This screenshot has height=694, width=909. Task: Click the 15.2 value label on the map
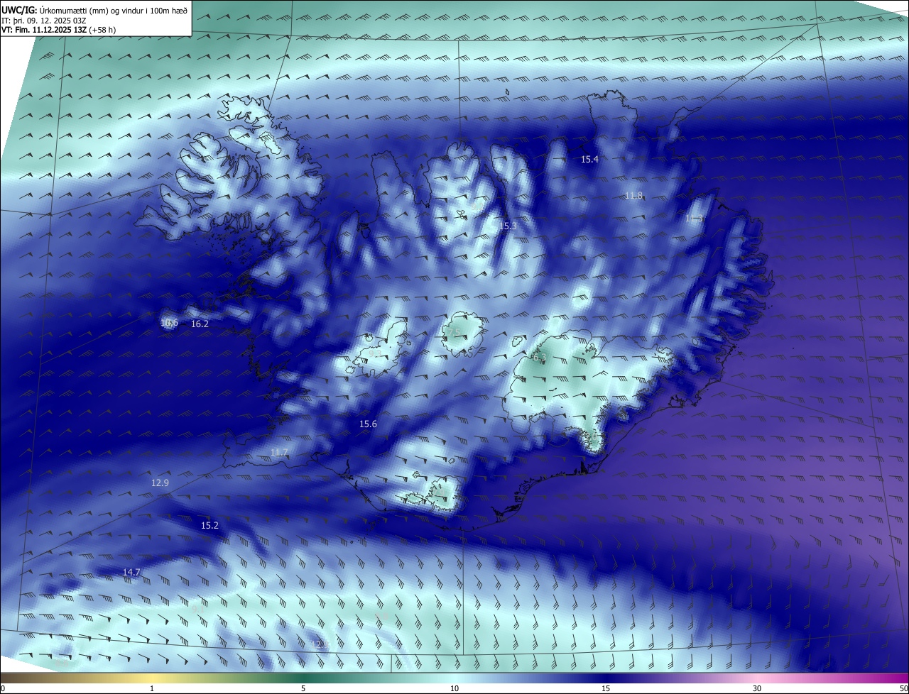[209, 526]
